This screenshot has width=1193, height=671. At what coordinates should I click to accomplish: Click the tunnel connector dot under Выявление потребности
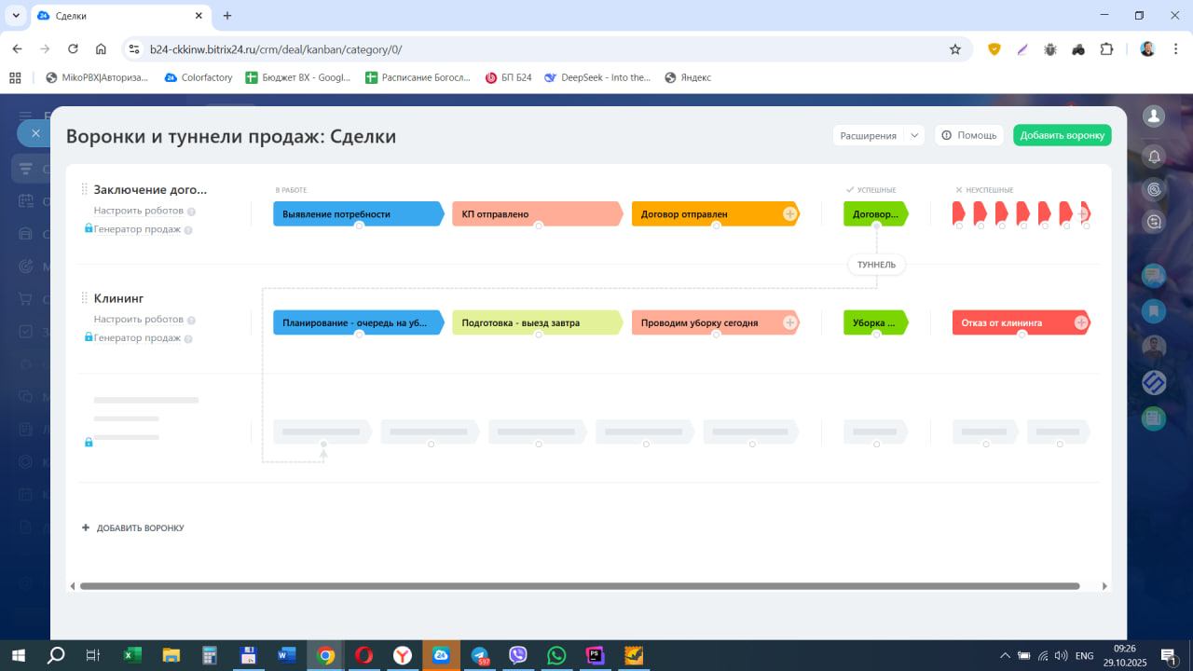point(359,226)
